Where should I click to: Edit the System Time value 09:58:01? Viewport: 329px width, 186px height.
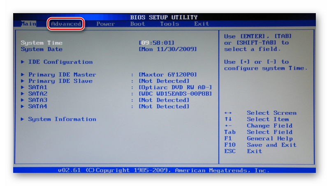tap(157, 43)
